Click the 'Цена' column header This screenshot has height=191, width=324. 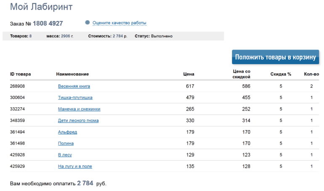(189, 74)
